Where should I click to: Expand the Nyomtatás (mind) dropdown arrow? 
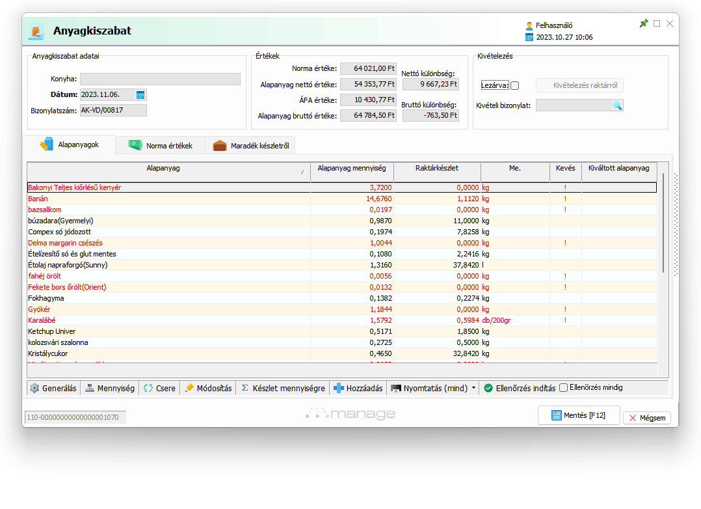tap(473, 388)
